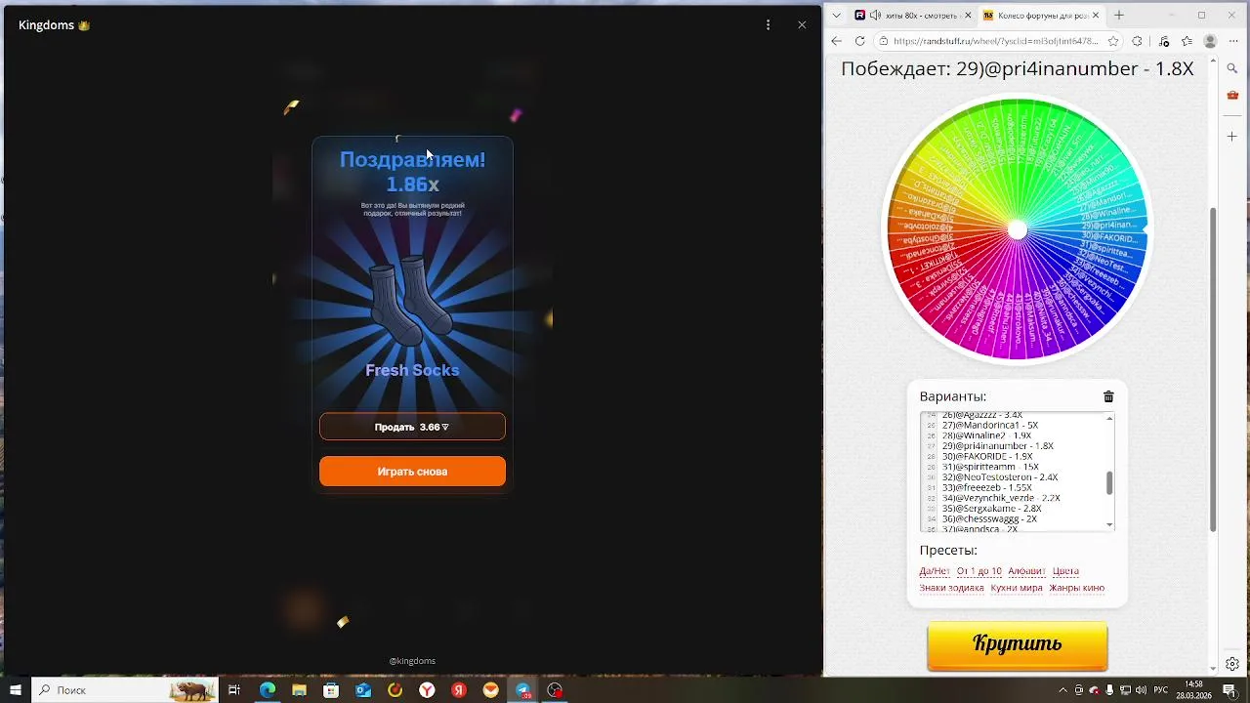Viewport: 1250px width, 703px height.
Task: Spin the wheel with Крутить
Action: click(1018, 644)
